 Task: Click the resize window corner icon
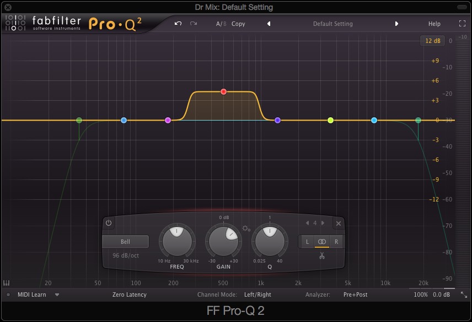464,295
